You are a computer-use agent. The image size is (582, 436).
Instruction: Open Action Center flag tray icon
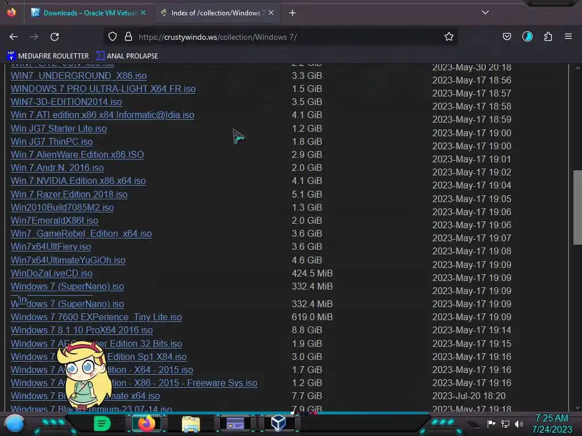click(492, 424)
